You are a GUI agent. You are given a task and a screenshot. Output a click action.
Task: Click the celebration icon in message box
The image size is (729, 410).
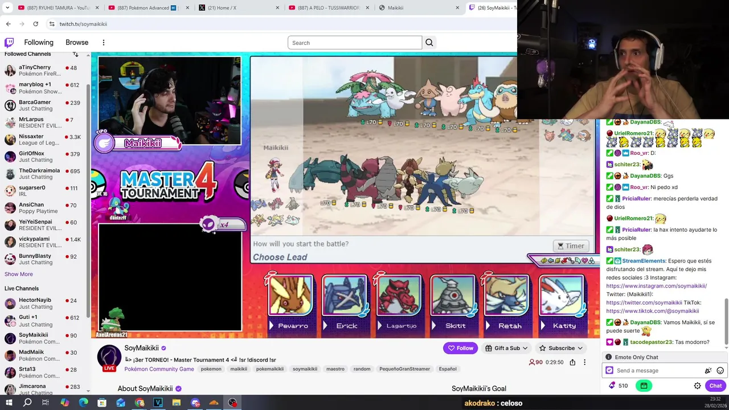708,371
